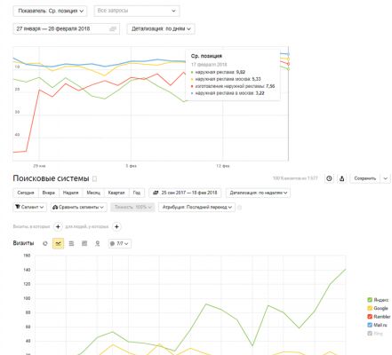The height and width of the screenshot is (355, 392).
Task: Click the help icon after the Атрибуция dropdown
Action: click(x=239, y=208)
